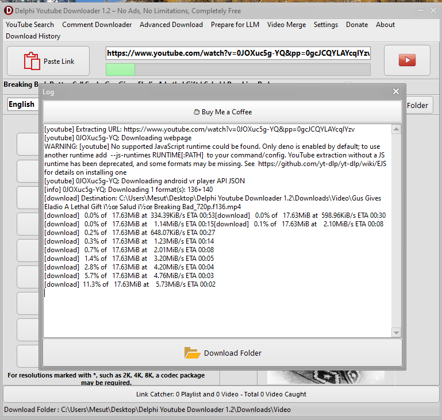Click the coffee cup icon
The image size is (442, 420).
tap(197, 112)
